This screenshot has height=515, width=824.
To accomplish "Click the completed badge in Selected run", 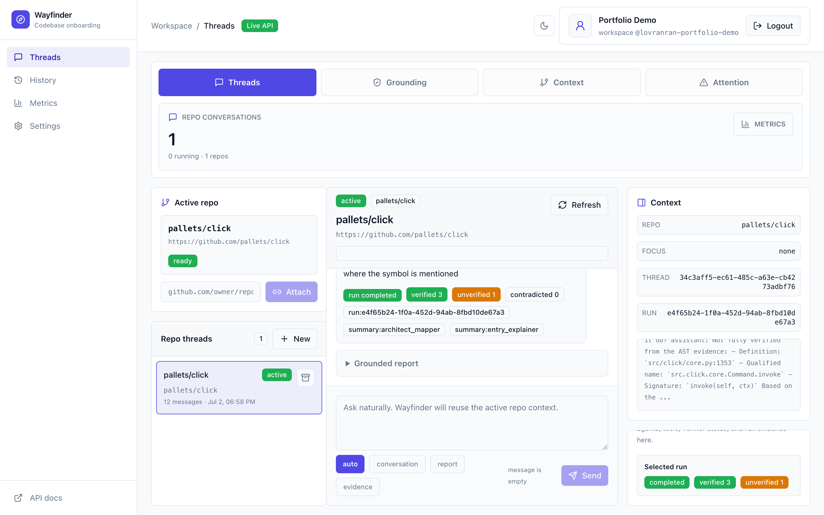I will pos(667,482).
